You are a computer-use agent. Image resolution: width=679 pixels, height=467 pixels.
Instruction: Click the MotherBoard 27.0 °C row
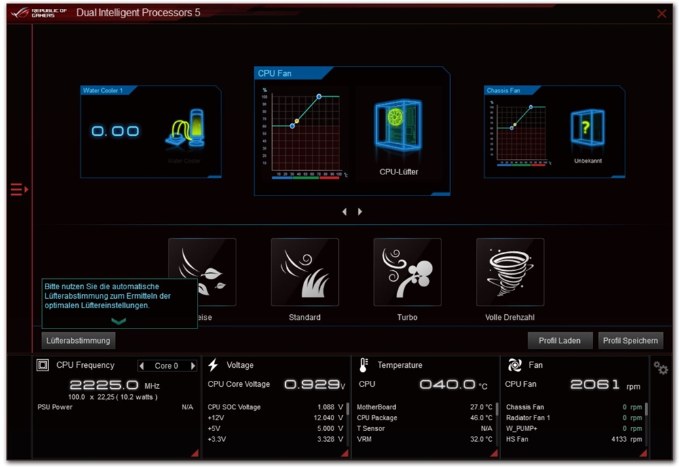(424, 407)
